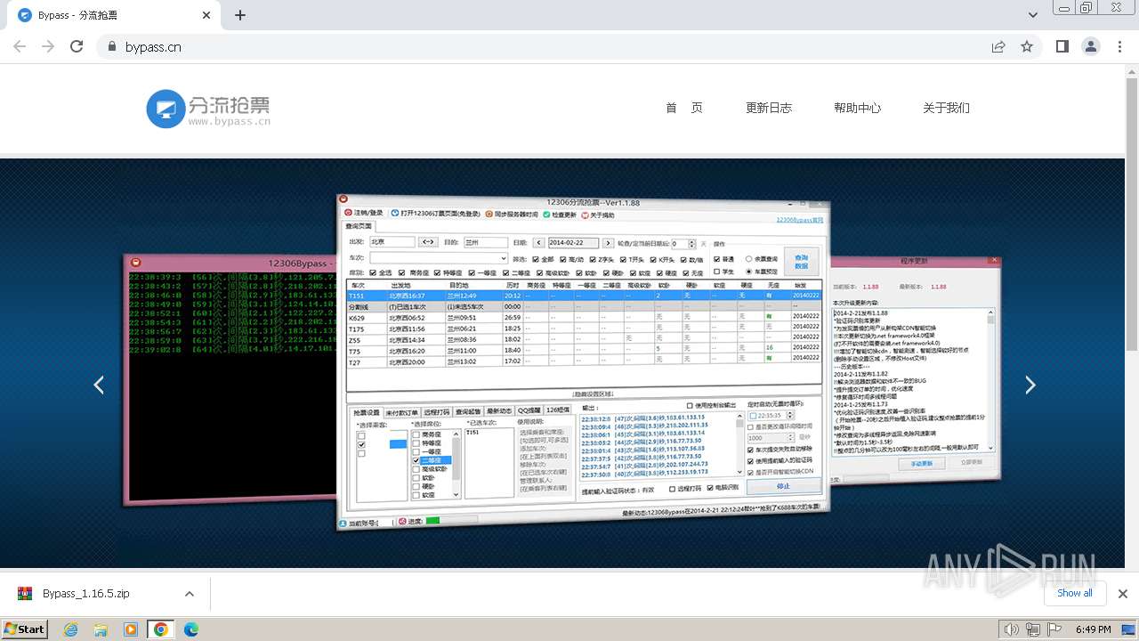This screenshot has height=641, width=1139.
Task: Open the Chrome side panel
Action: 1062,46
